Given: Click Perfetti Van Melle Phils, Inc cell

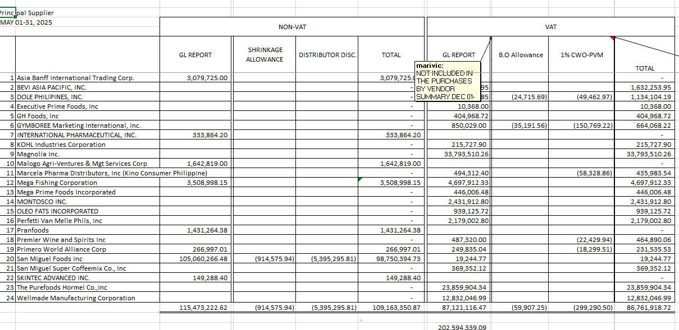Looking at the screenshot, I should point(88,221).
